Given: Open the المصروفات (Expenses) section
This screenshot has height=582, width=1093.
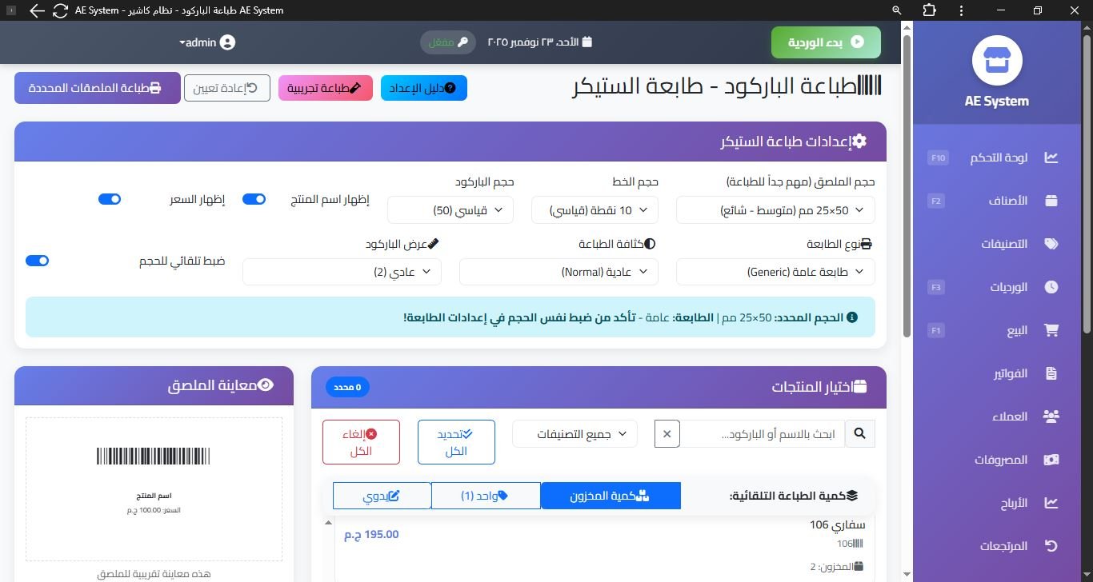Looking at the screenshot, I should pyautogui.click(x=1051, y=459).
